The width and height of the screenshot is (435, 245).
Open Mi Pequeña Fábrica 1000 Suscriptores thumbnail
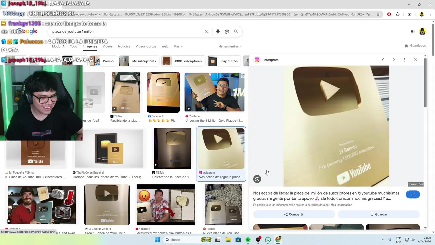35,153
